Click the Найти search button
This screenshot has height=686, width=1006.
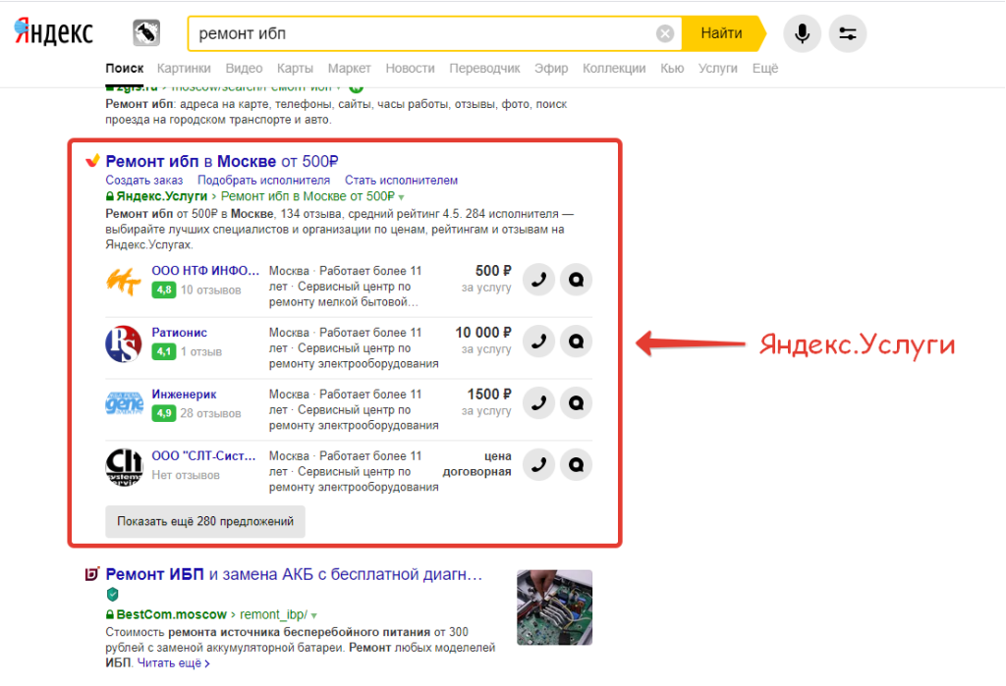[722, 33]
